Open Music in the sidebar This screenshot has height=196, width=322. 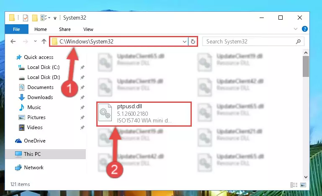click(x=34, y=107)
